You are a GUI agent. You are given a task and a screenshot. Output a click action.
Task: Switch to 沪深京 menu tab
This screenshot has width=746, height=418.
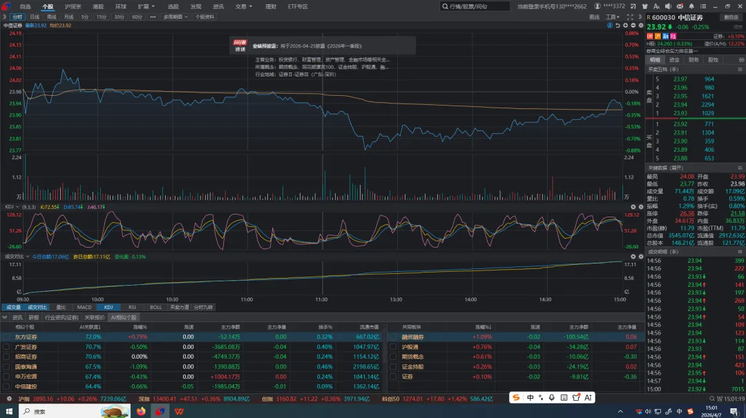point(73,6)
